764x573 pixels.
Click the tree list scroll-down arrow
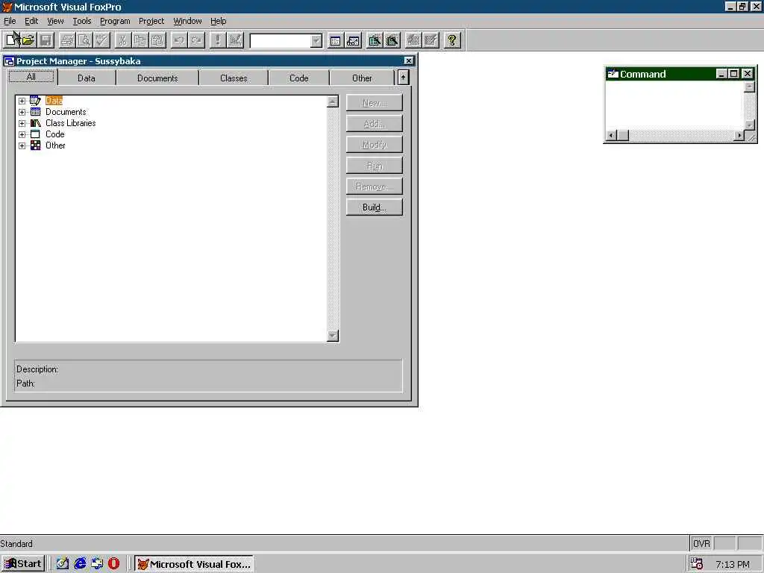point(333,336)
